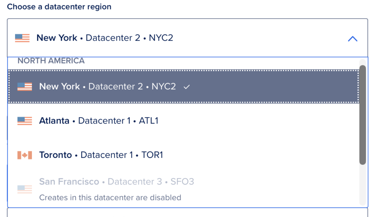Screen dimensions: 375x217
Task: Click the US flag beside the Atlanta option
Action: click(25, 121)
